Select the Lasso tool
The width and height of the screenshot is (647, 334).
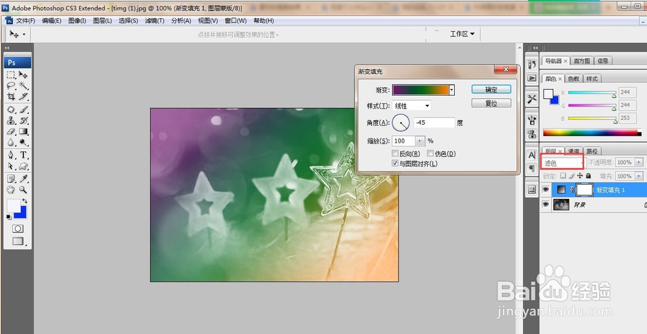pyautogui.click(x=11, y=86)
